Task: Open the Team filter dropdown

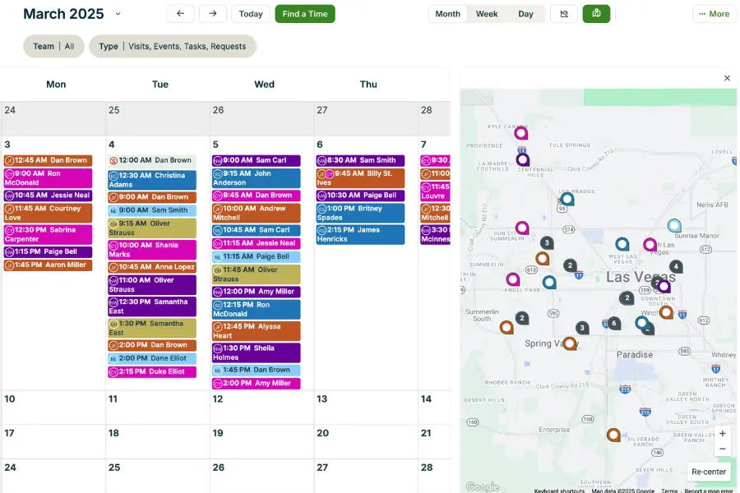Action: [53, 46]
